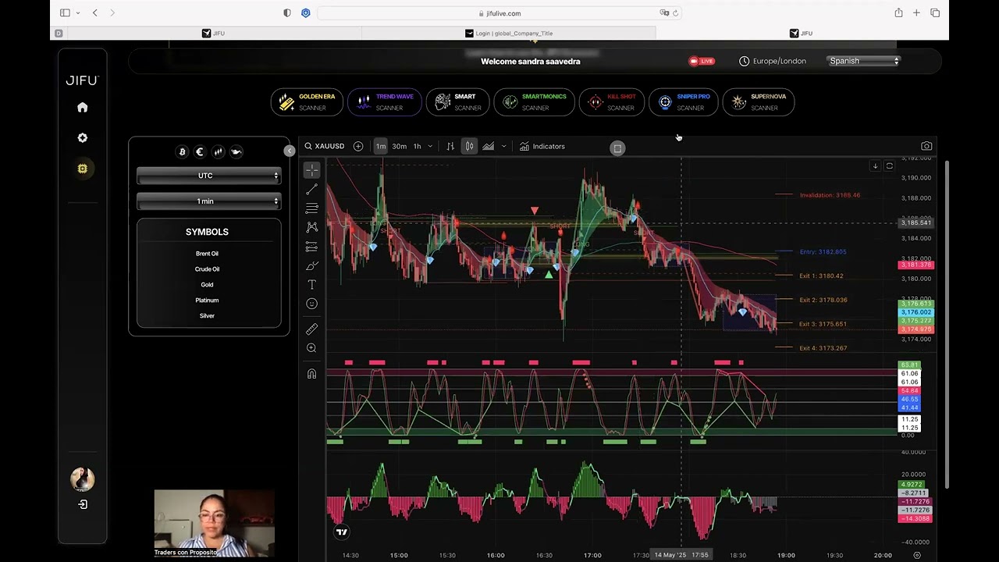
Task: Choose Silver from symbols list
Action: pyautogui.click(x=207, y=316)
